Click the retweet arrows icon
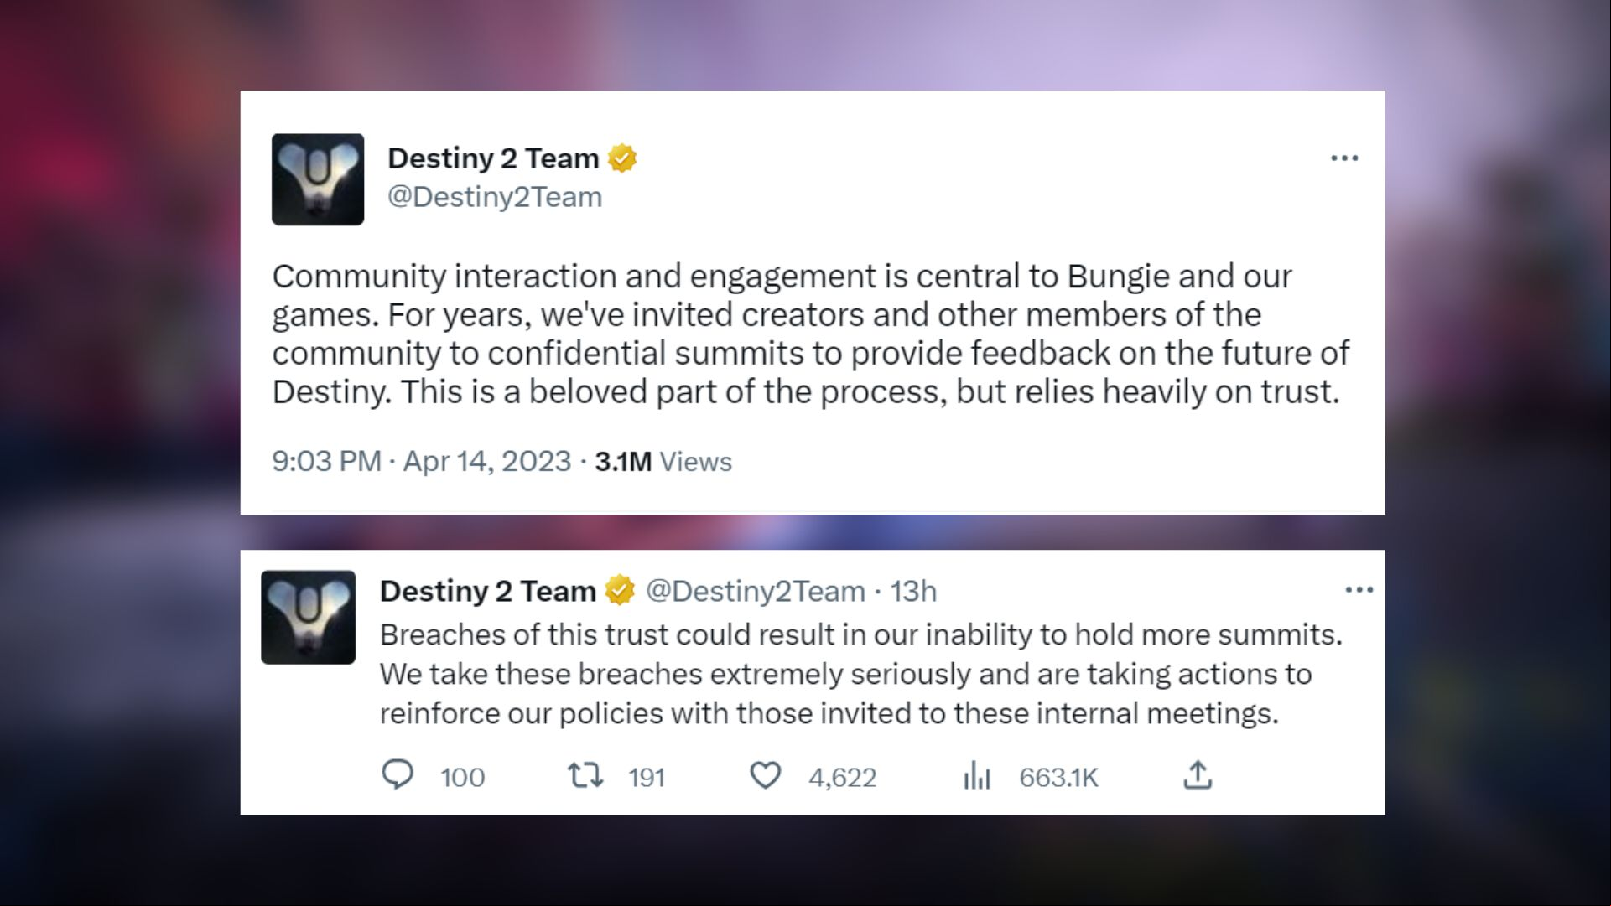This screenshot has width=1611, height=906. pos(585,775)
